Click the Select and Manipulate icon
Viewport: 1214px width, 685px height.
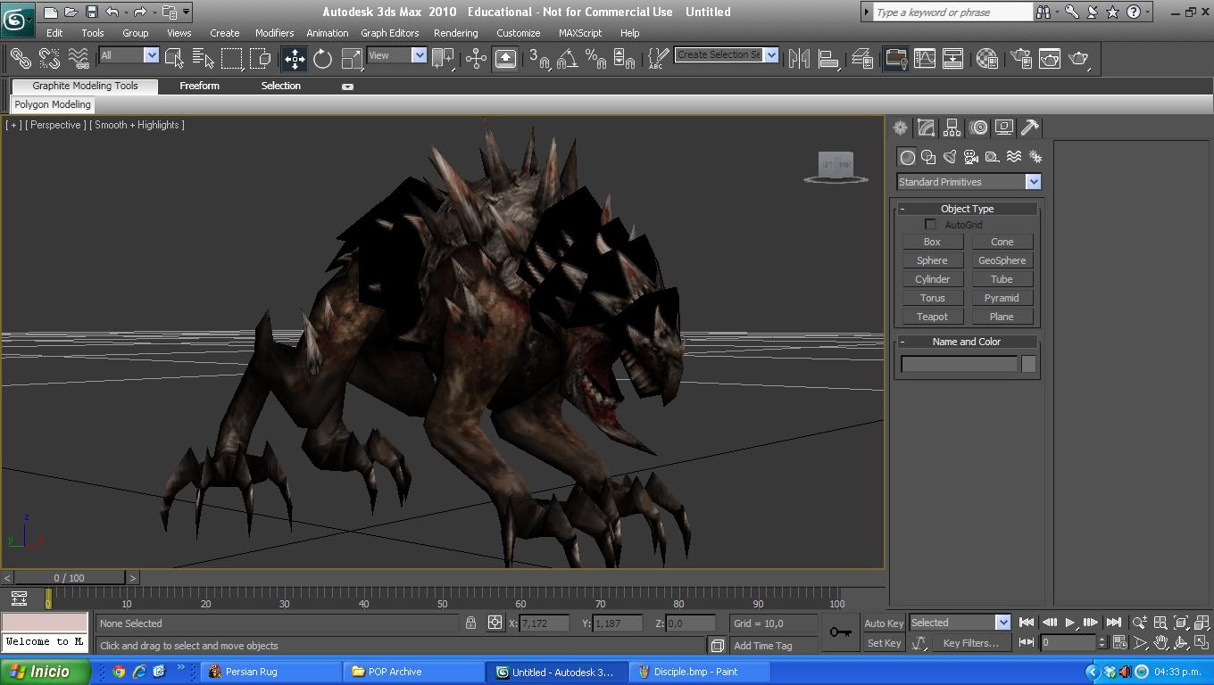(476, 59)
